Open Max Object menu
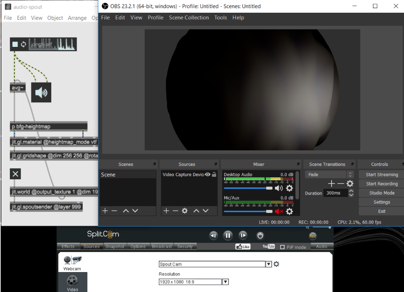This screenshot has height=292, width=404. point(55,18)
